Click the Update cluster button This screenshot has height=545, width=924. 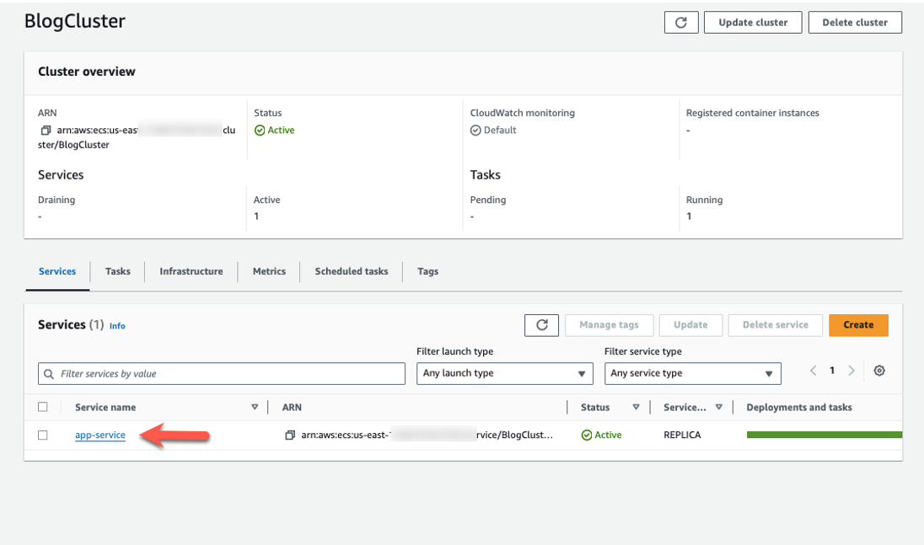(752, 22)
